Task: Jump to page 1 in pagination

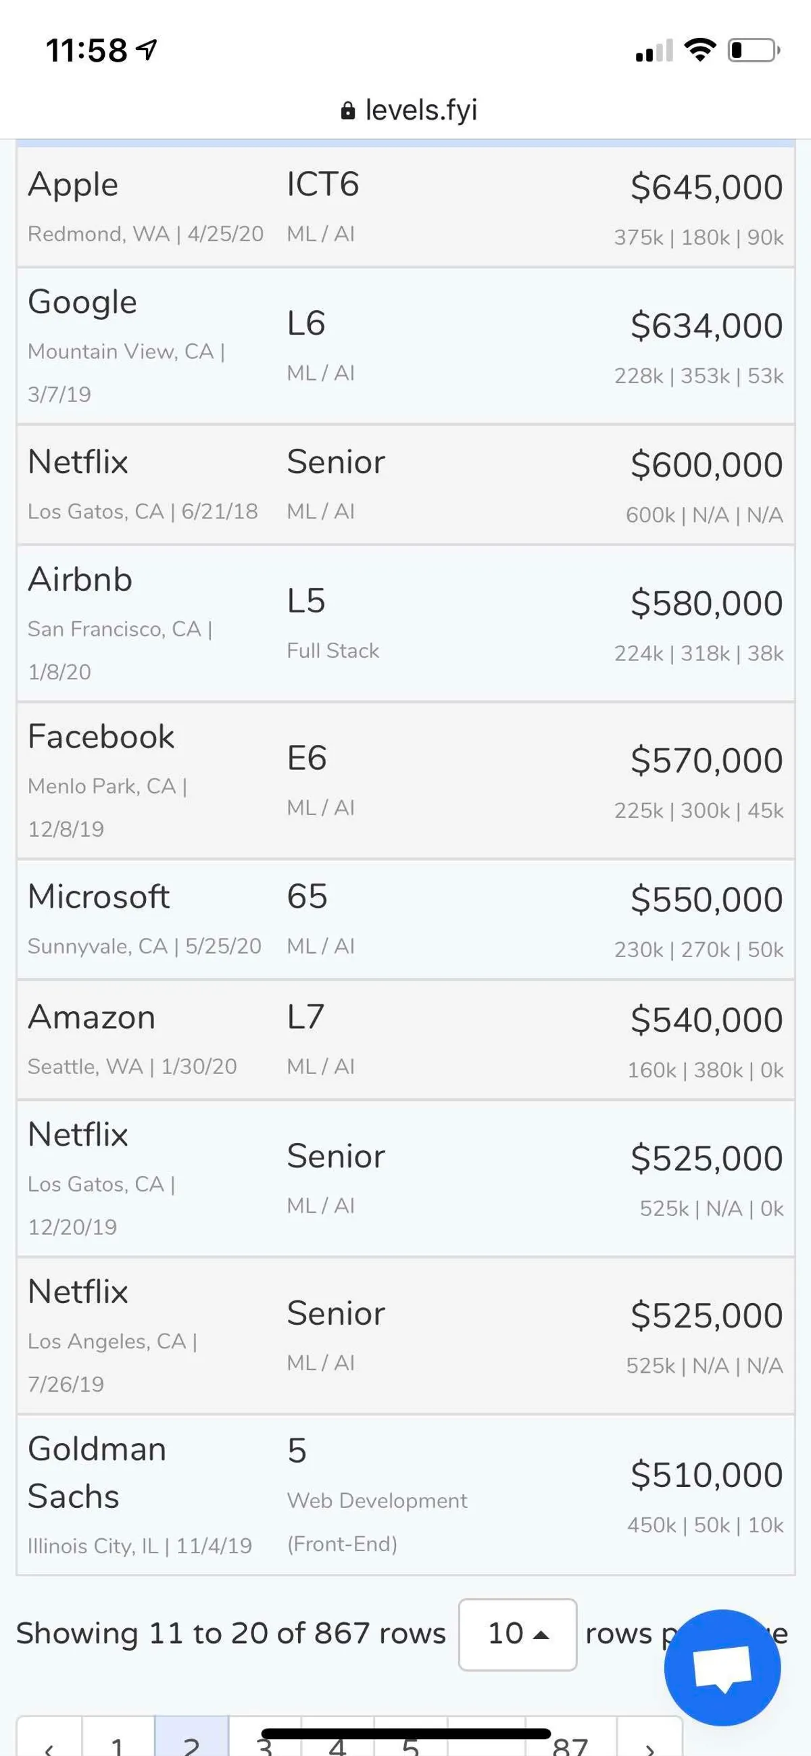Action: coord(118,1744)
